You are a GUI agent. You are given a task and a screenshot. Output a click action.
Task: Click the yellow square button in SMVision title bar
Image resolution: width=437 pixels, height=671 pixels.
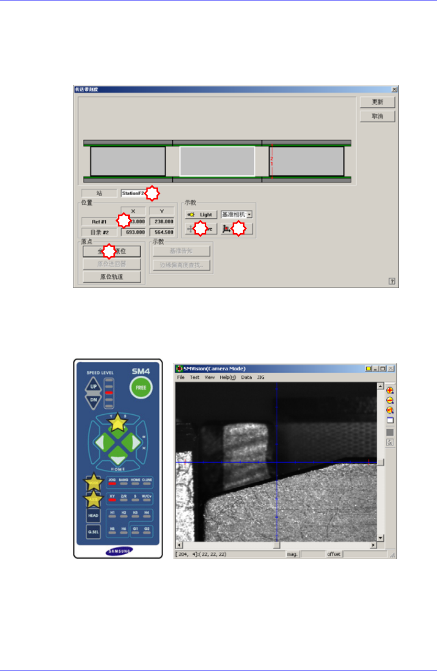369,369
